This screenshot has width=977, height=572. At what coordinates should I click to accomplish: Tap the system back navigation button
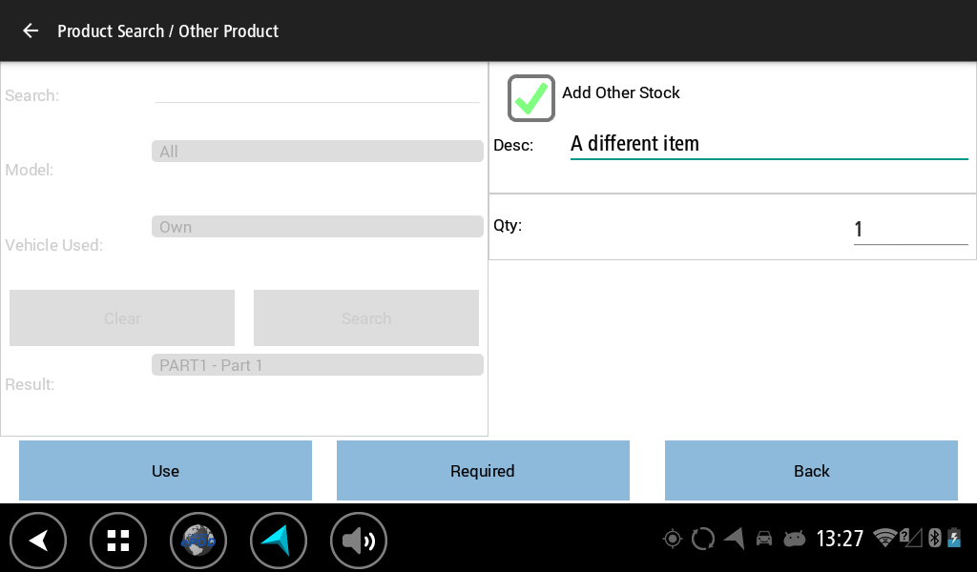click(38, 541)
